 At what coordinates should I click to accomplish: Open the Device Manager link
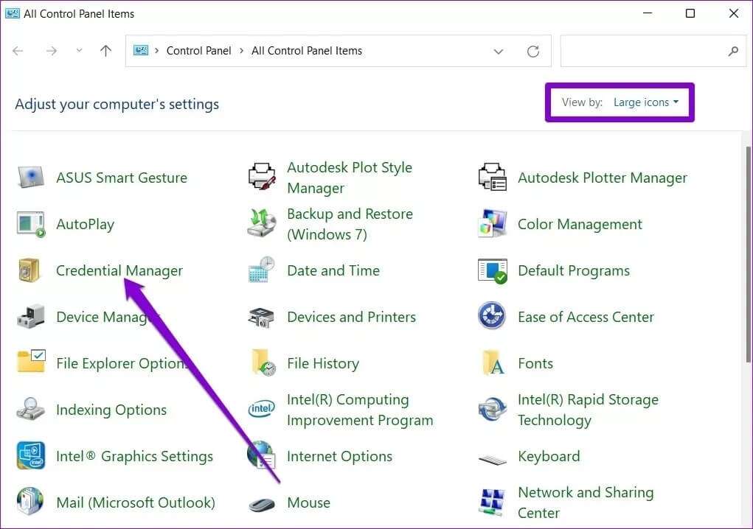click(107, 317)
